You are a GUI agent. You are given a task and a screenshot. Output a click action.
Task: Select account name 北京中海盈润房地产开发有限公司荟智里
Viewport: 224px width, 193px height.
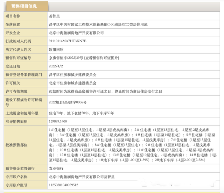[x=82, y=177]
